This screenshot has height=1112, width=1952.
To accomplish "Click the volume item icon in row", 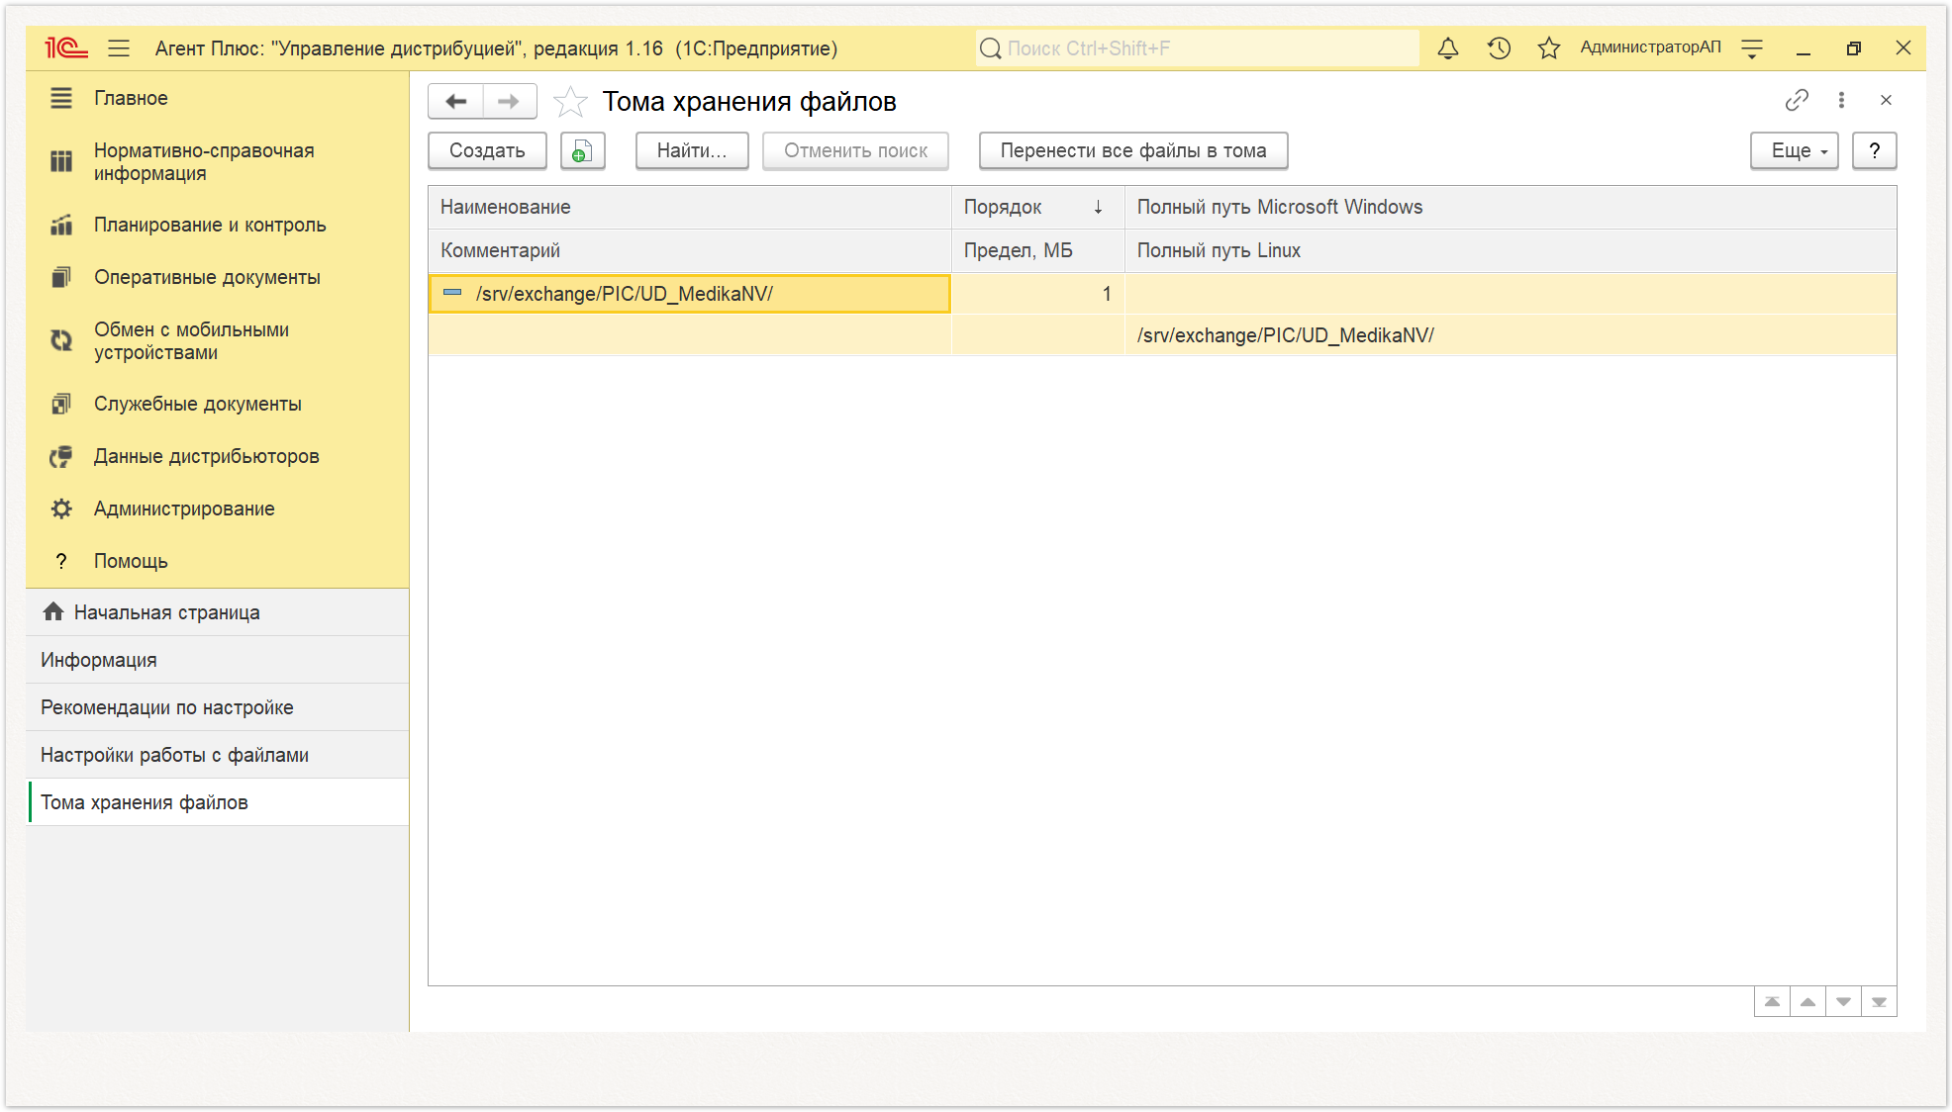I will (x=452, y=293).
